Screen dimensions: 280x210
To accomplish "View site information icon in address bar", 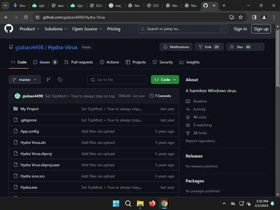I will (37, 17).
